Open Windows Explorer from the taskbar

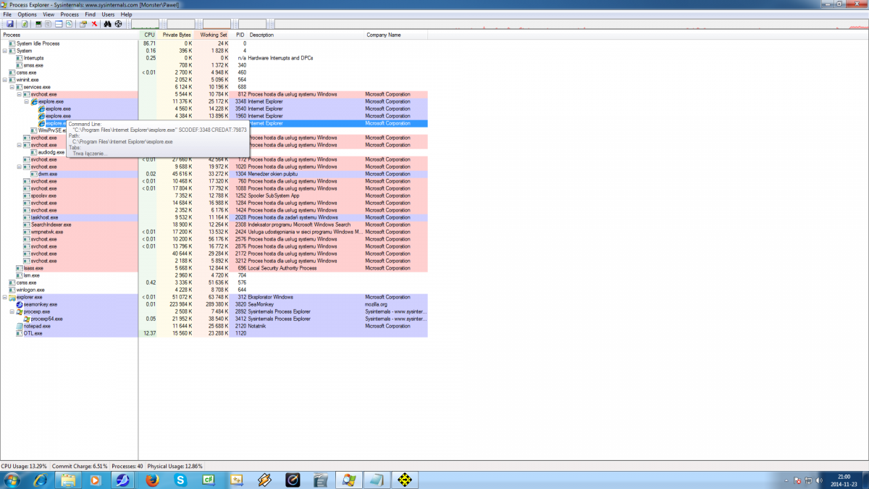(69, 480)
